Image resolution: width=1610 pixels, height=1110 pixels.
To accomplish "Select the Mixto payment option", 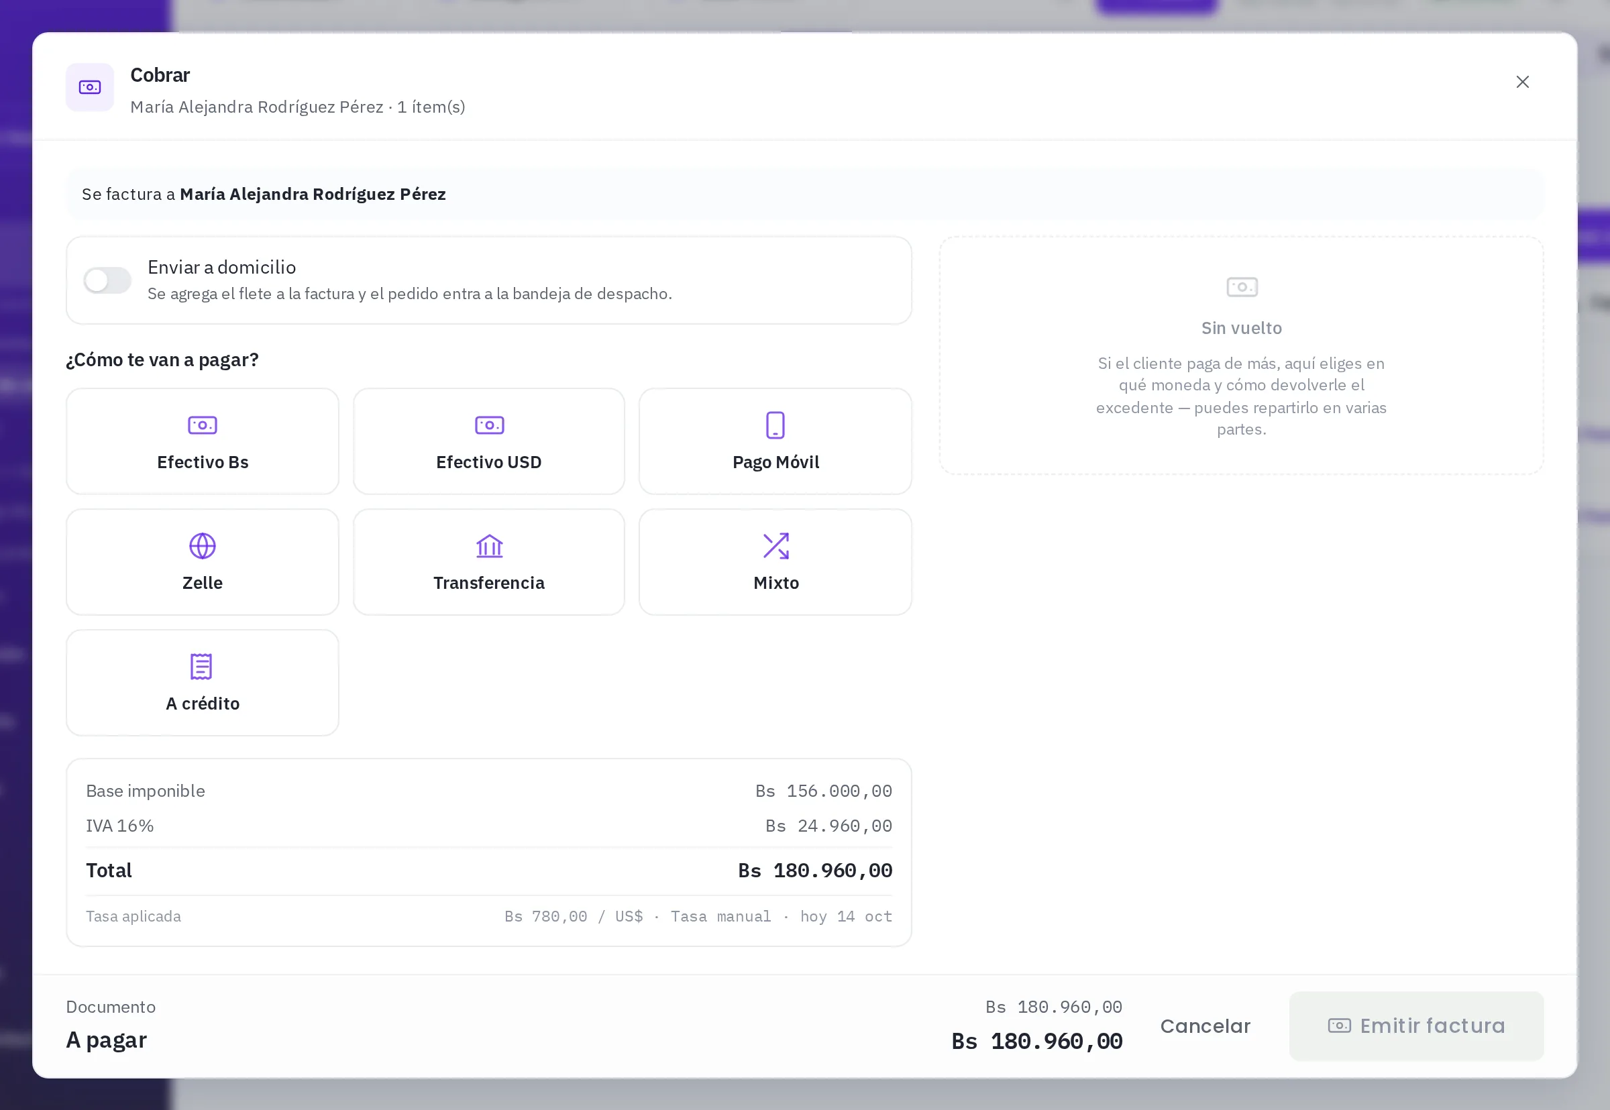I will tap(775, 562).
